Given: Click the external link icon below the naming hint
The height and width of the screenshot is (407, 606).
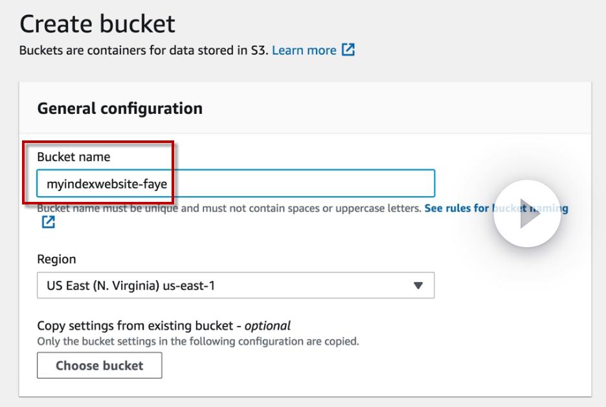Looking at the screenshot, I should (x=48, y=223).
